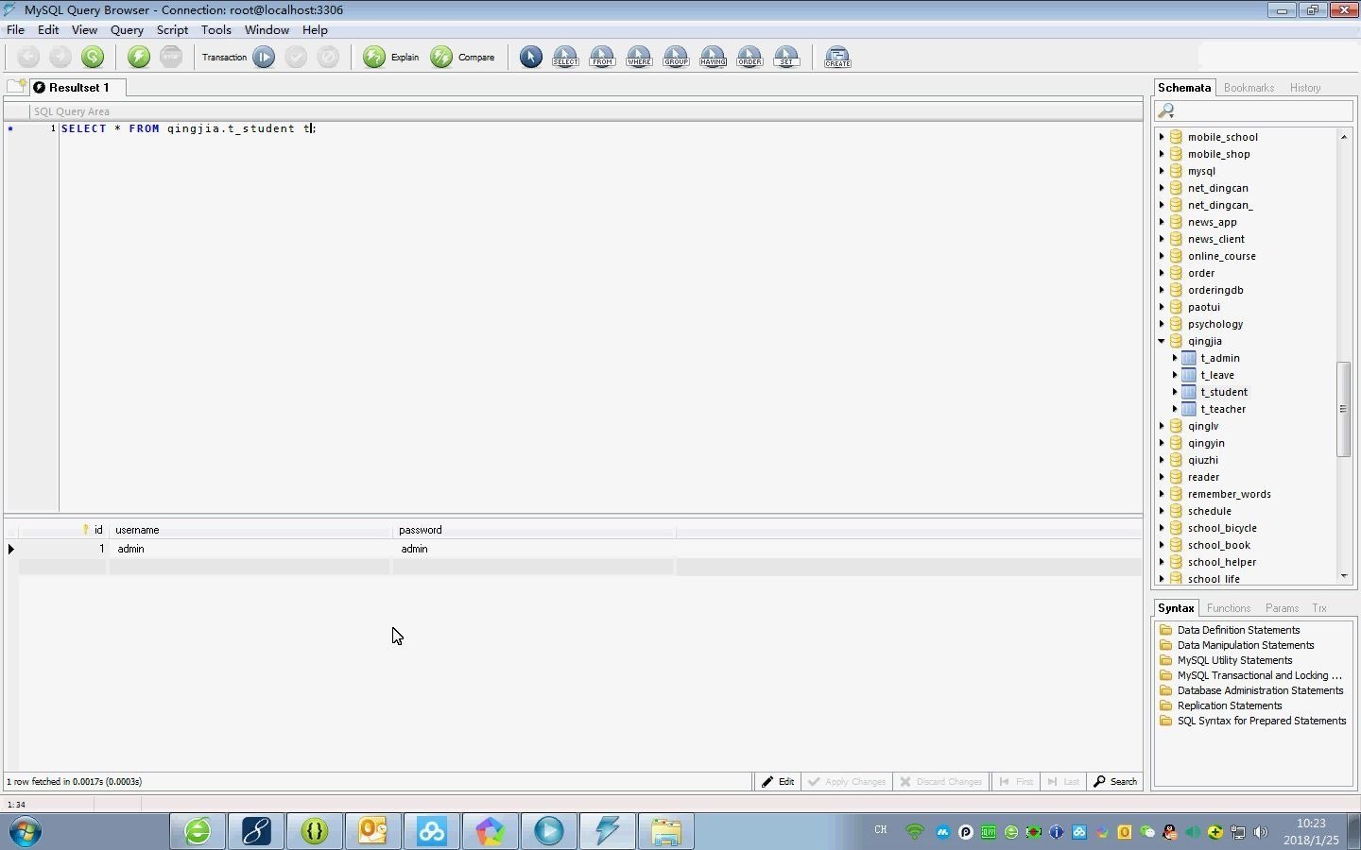Click the media player taskbar icon
Screen dimensions: 1361x850
click(549, 831)
